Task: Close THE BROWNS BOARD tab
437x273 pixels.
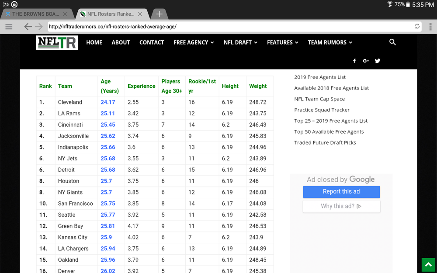Action: pos(65,14)
